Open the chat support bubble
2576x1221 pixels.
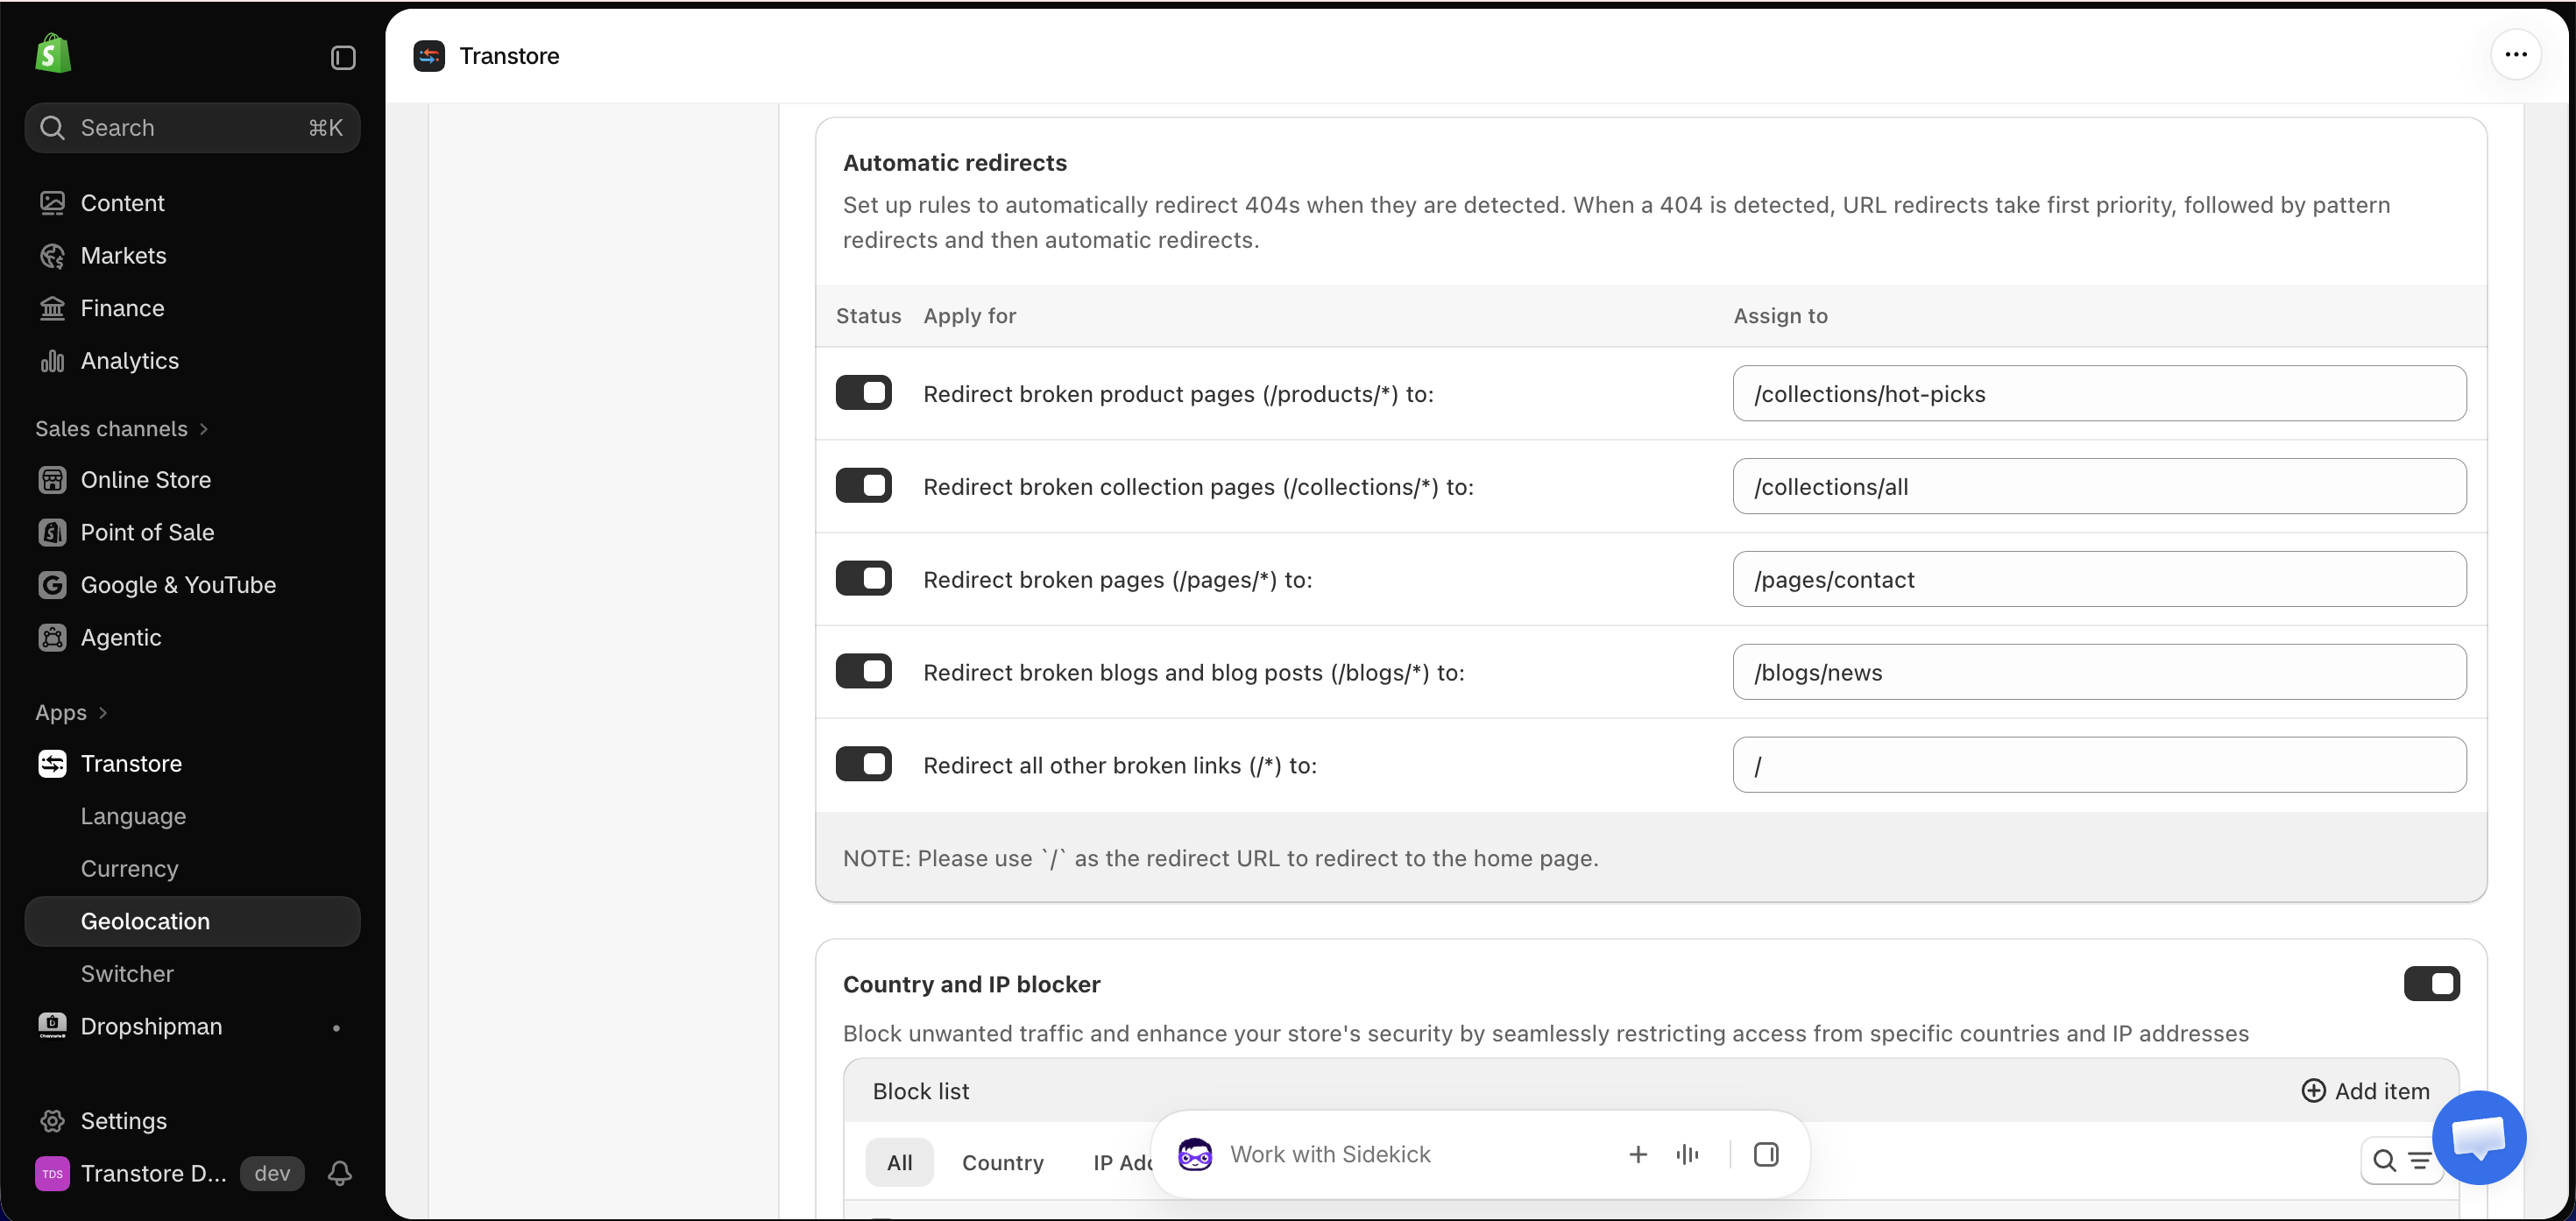click(2479, 1137)
